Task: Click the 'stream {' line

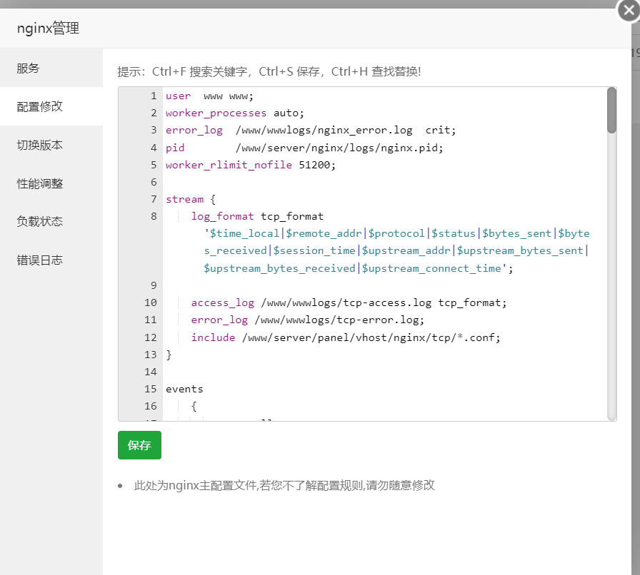Action: [x=191, y=199]
